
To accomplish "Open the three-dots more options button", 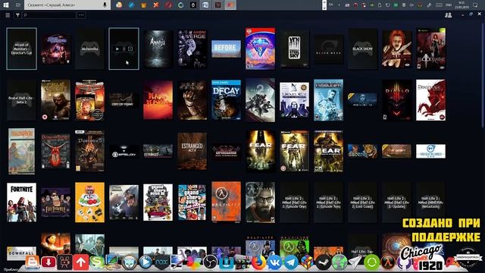I will 81,15.
